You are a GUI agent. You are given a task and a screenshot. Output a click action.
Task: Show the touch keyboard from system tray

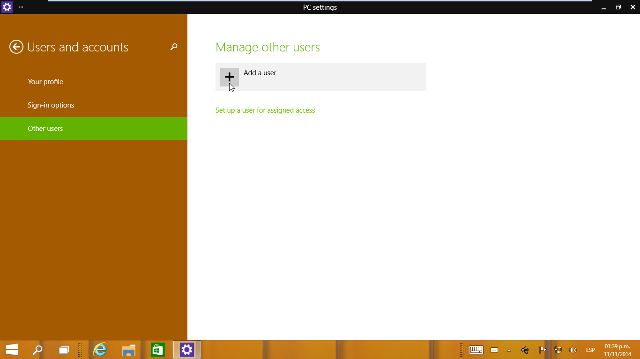tap(476, 350)
